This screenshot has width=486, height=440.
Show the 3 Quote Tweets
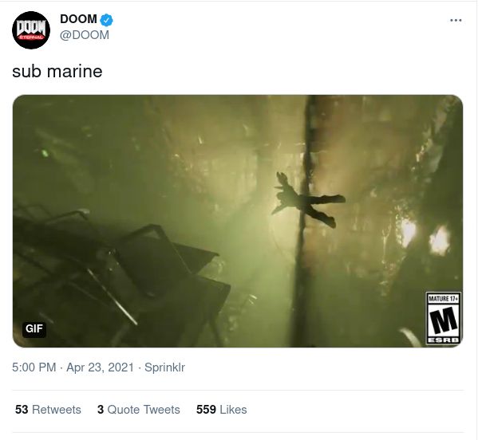click(138, 410)
